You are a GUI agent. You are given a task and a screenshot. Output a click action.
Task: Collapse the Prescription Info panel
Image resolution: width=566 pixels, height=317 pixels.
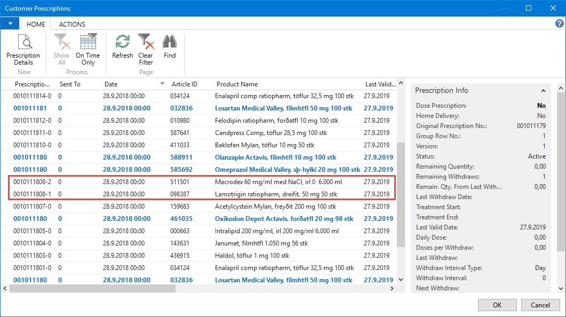point(543,91)
